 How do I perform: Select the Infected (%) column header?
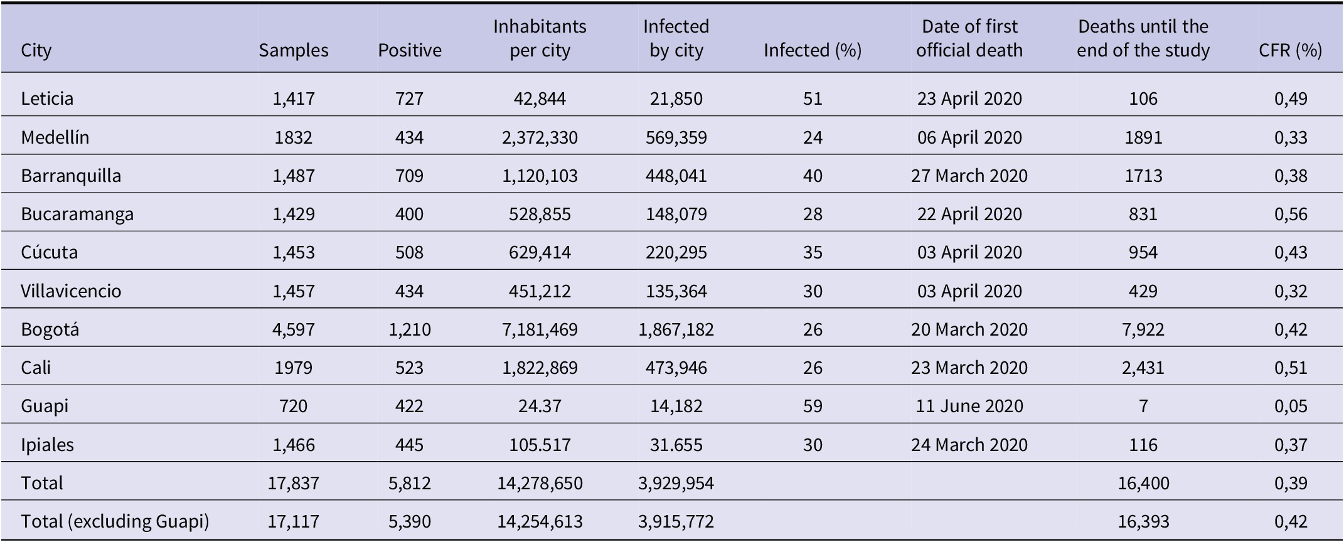pos(813,50)
